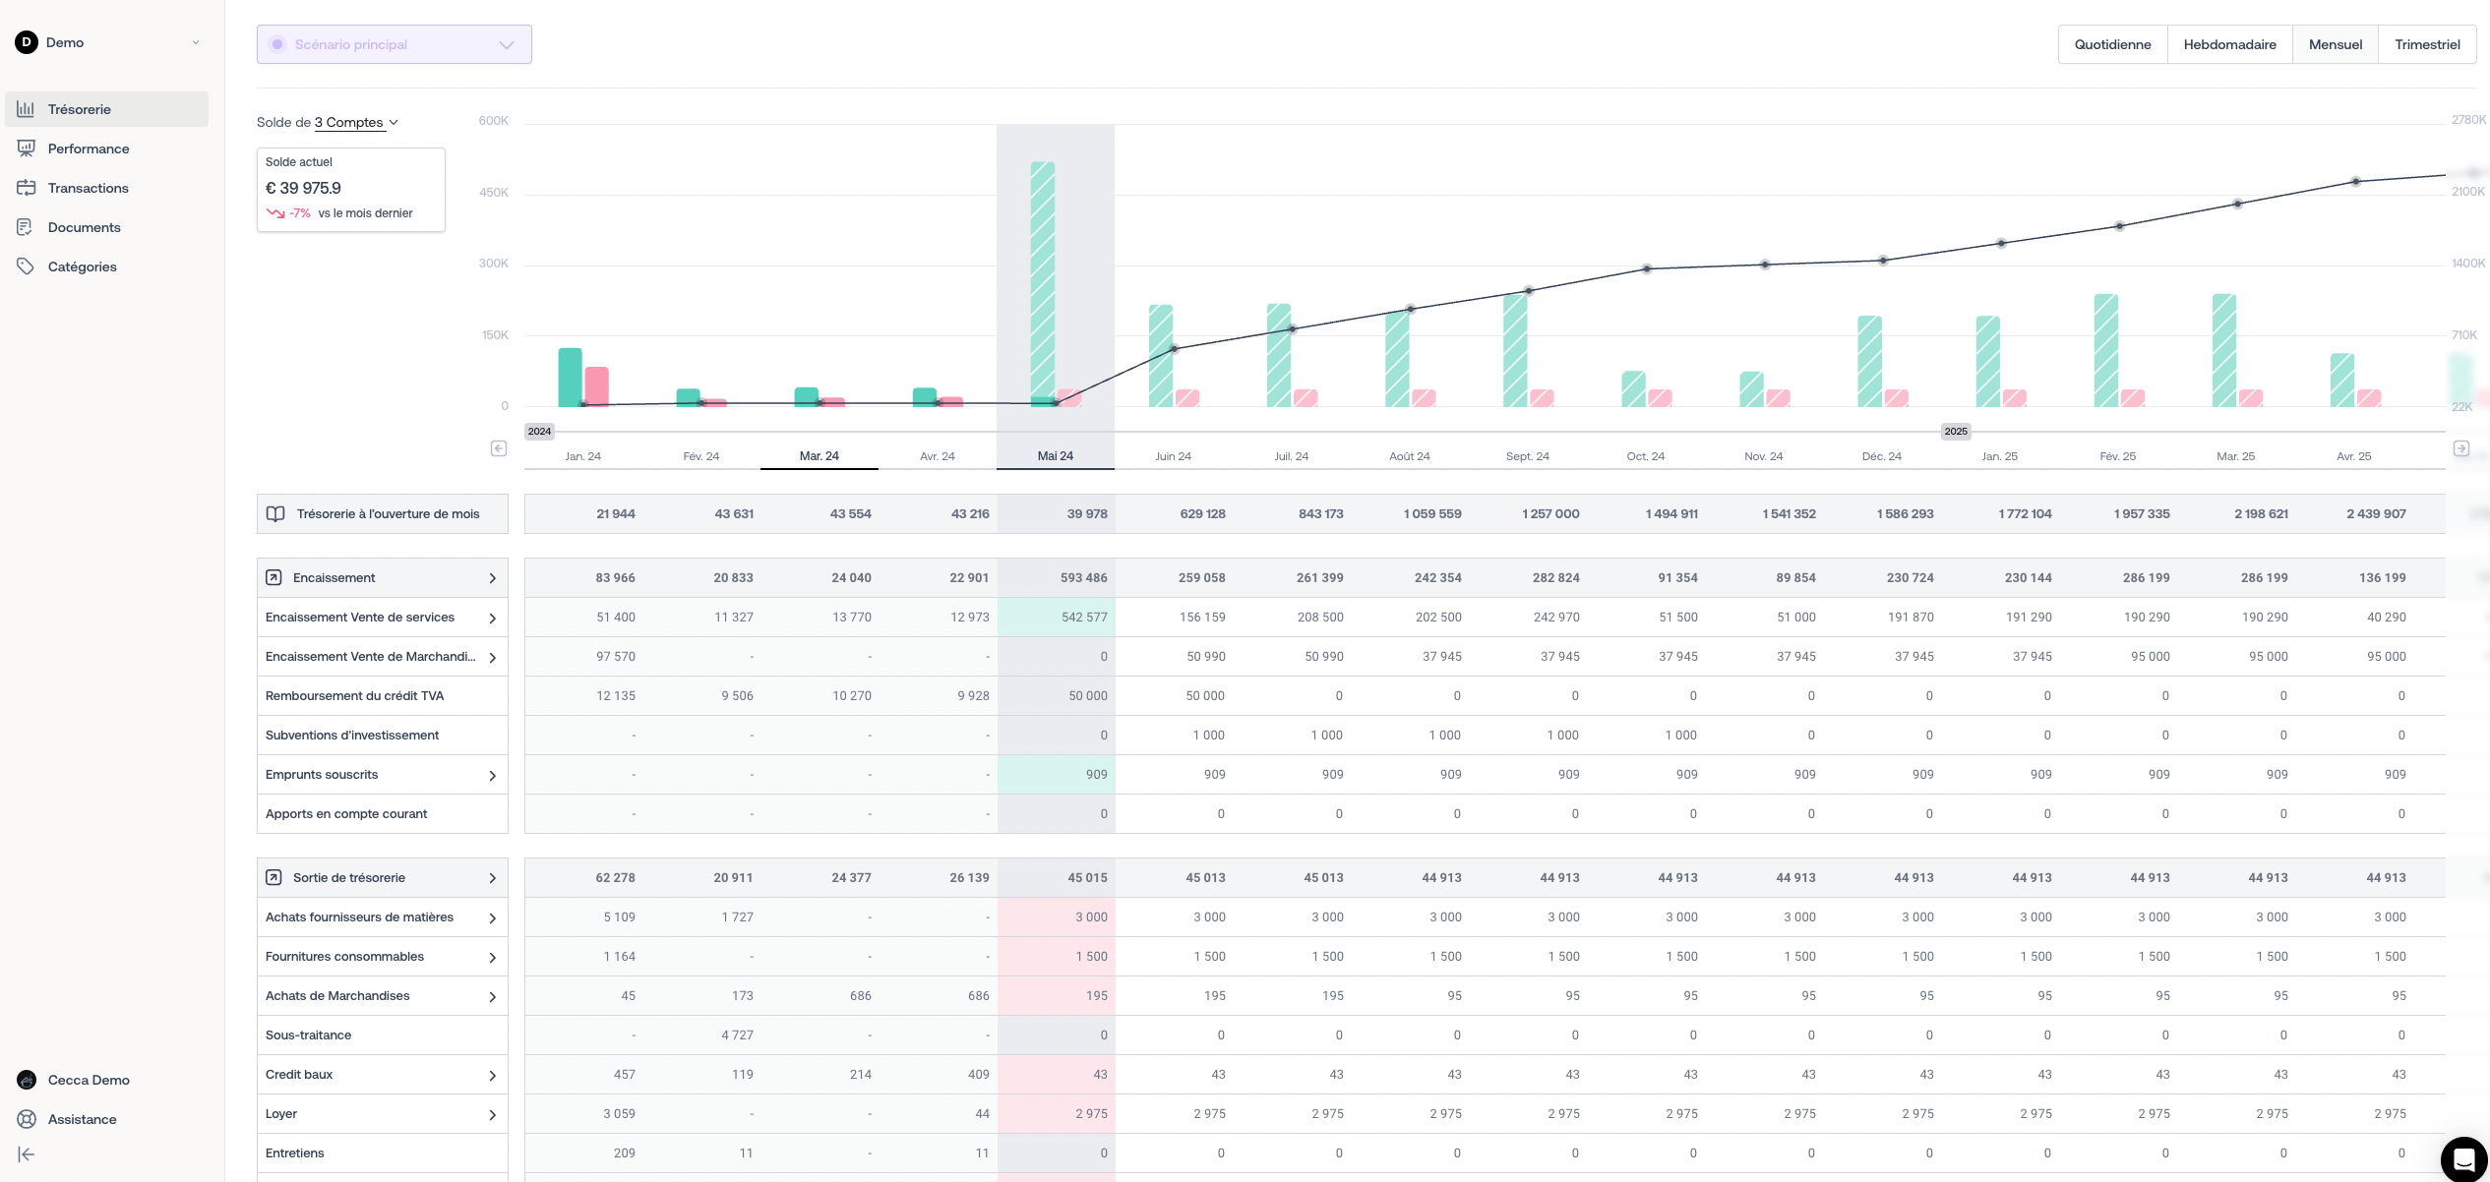Viewport: 2490px width, 1182px height.
Task: Click the Sortie de trésorerie outflow icon
Action: coord(274,878)
